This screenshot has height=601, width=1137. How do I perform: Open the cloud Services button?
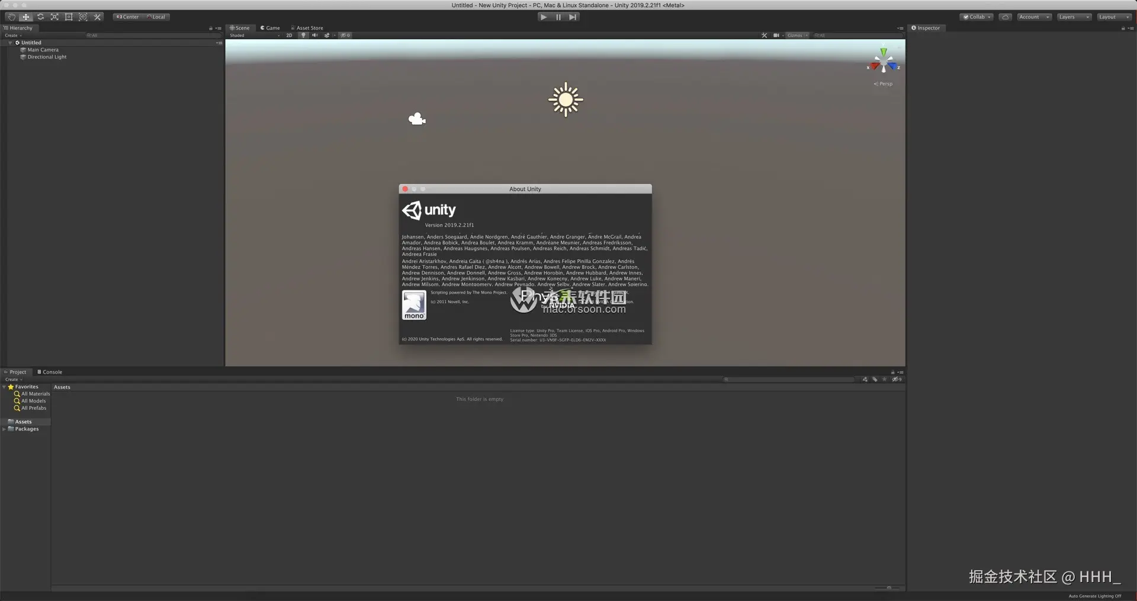(1005, 17)
